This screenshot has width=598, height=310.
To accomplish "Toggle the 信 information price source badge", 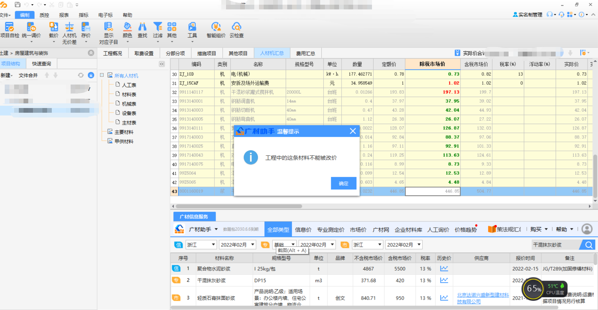I will [179, 245].
